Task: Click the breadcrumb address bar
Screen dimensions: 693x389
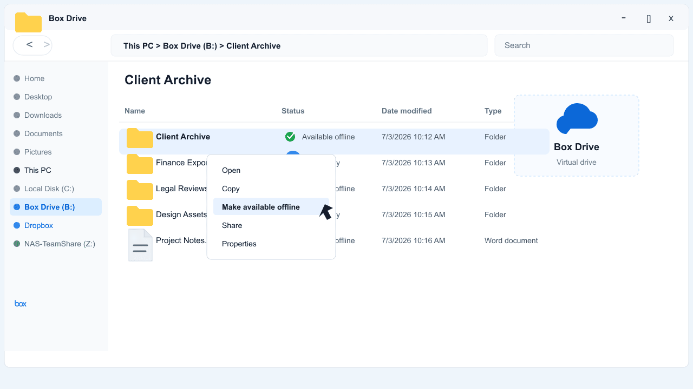Action: [299, 45]
